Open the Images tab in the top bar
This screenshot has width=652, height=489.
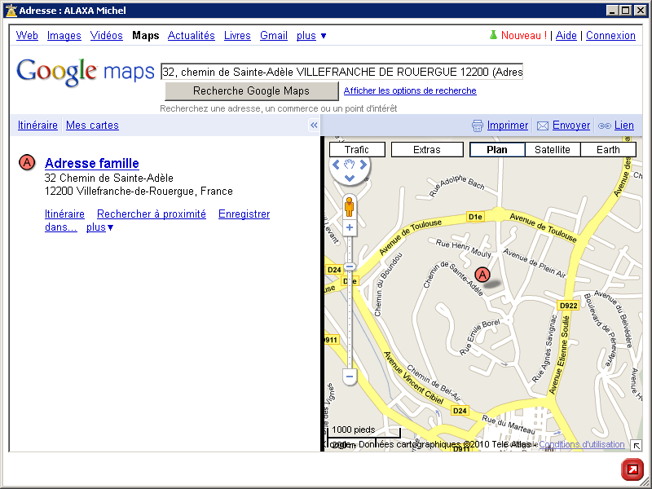pyautogui.click(x=64, y=36)
